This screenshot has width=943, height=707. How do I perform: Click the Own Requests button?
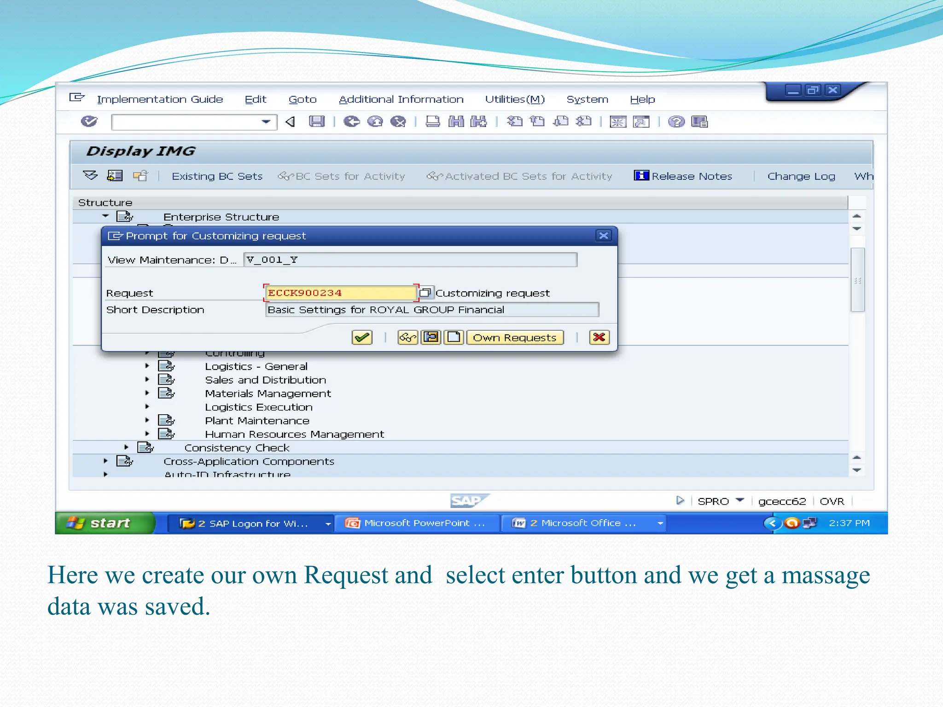click(x=514, y=337)
